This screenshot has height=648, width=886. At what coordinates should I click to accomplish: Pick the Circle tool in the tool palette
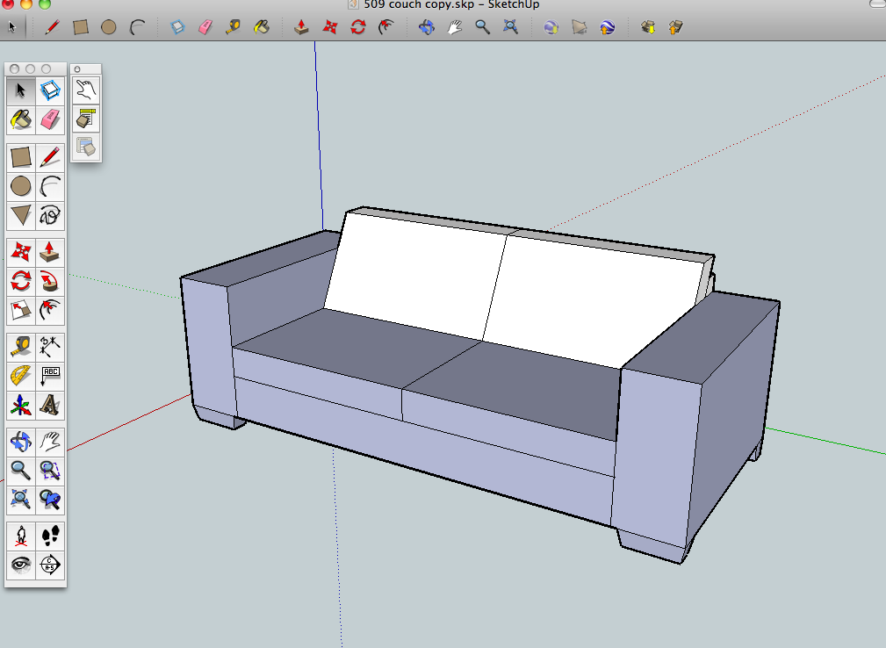click(x=21, y=186)
